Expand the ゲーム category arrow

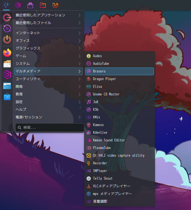pyautogui.click(x=79, y=56)
